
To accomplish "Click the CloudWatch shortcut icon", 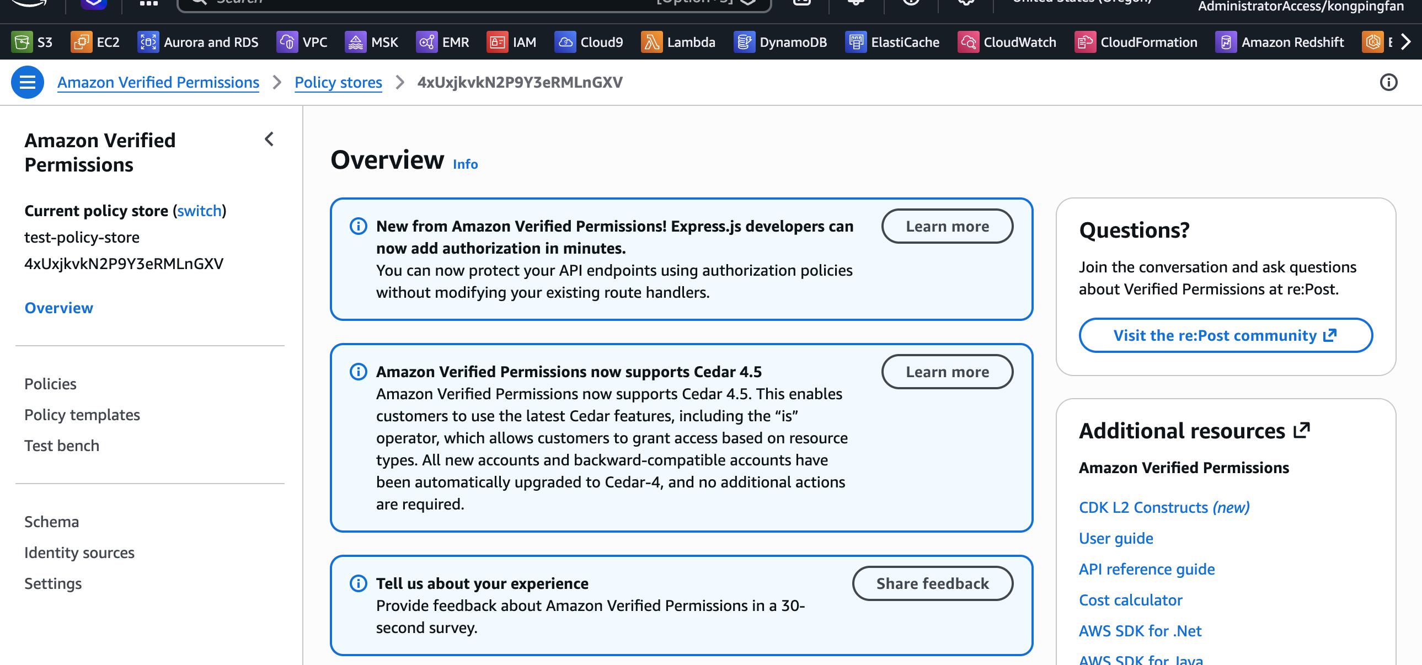I will pos(968,42).
